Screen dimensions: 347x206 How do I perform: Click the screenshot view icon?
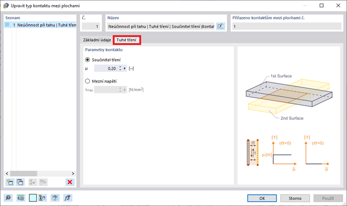coord(55,198)
